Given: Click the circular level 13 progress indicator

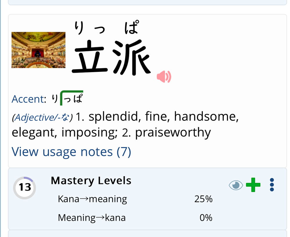Looking at the screenshot, I should pos(24,188).
